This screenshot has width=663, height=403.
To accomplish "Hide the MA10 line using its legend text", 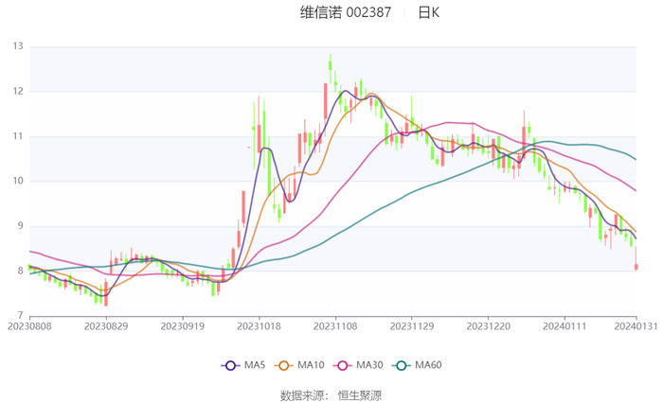I will pyautogui.click(x=313, y=365).
